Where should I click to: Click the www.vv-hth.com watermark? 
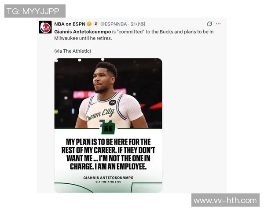pyautogui.click(x=225, y=200)
